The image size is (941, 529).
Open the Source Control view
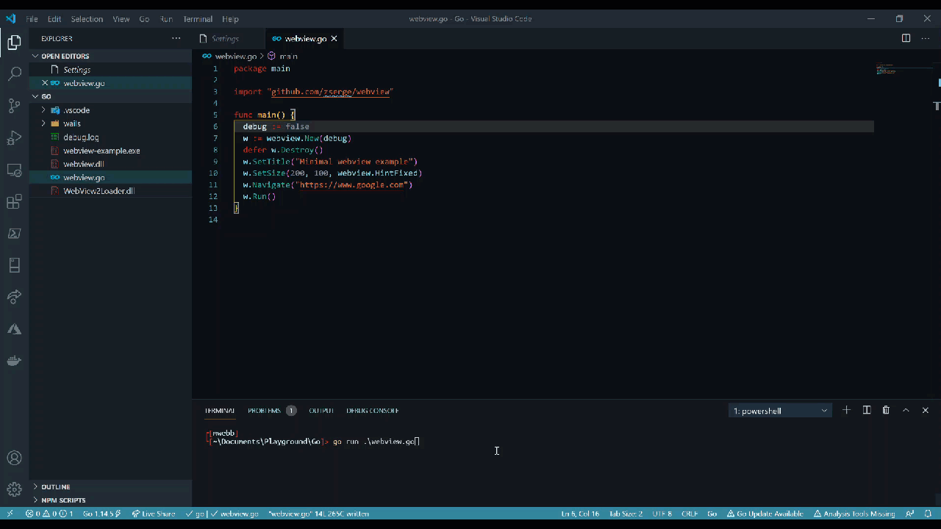coord(14,106)
